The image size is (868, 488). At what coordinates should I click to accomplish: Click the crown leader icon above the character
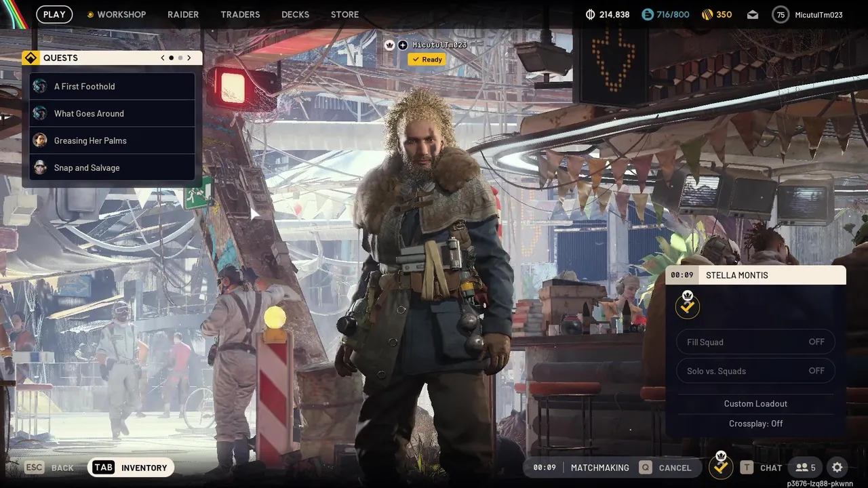pyautogui.click(x=390, y=45)
